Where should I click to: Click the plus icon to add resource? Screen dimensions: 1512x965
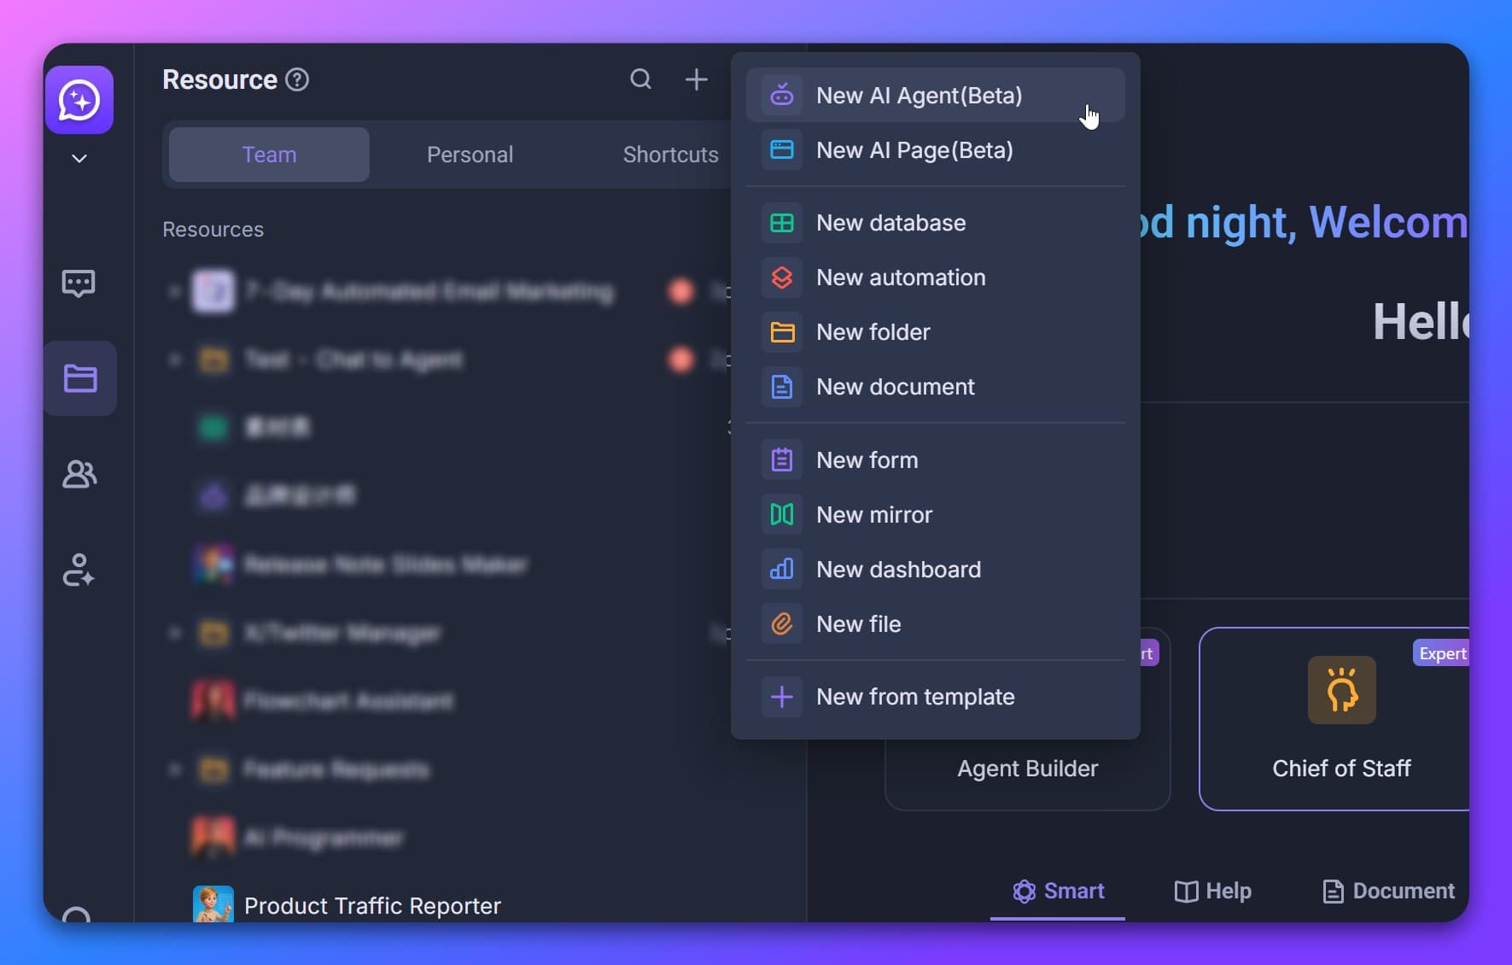tap(696, 79)
